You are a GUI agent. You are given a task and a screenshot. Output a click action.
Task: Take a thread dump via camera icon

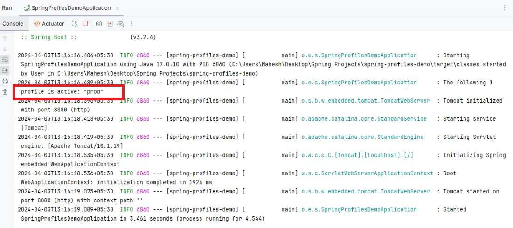(x=99, y=24)
